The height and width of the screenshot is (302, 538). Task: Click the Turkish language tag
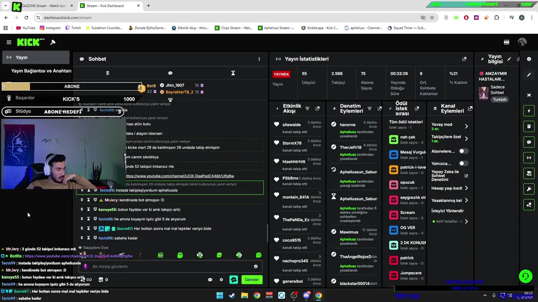coord(500,99)
